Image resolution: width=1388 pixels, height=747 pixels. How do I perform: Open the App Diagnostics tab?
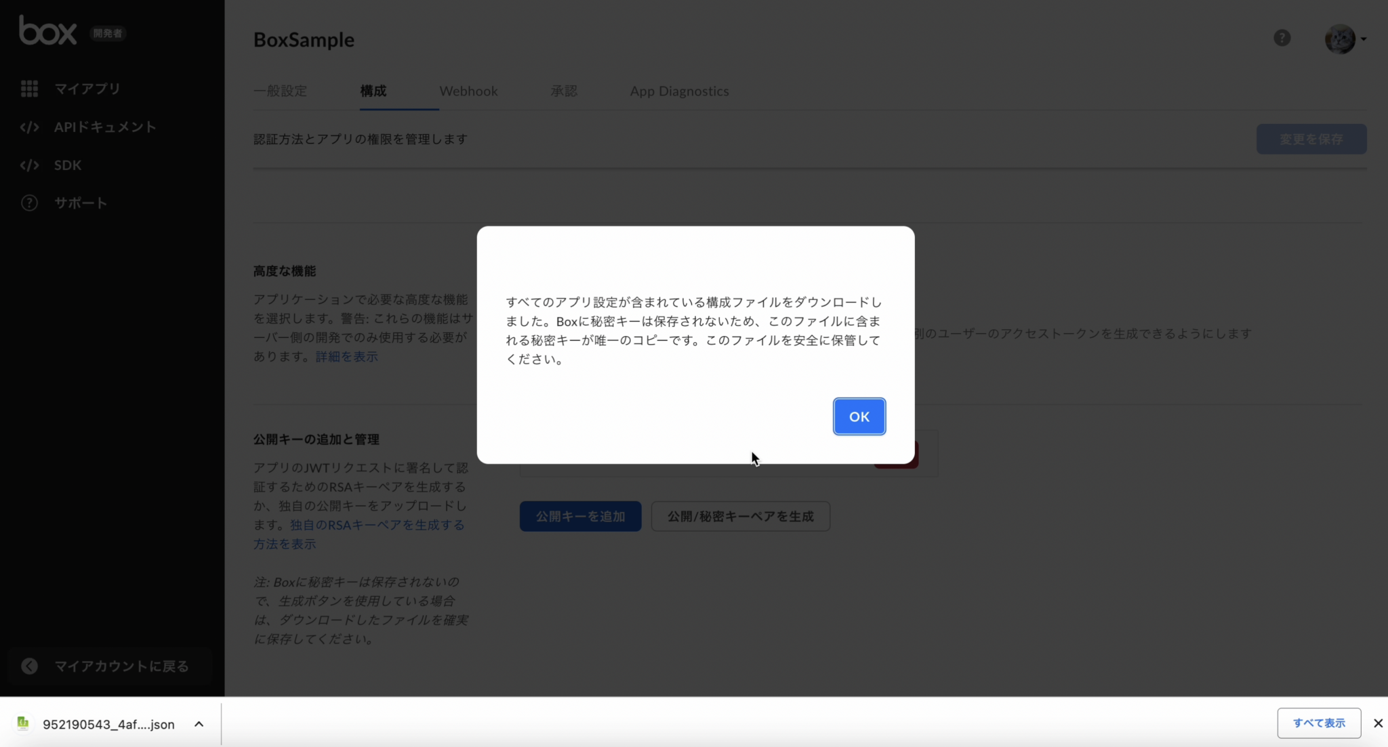[x=679, y=91]
